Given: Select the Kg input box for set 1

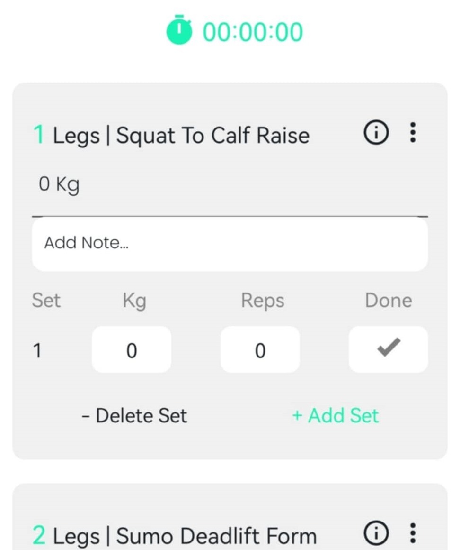Looking at the screenshot, I should pyautogui.click(x=132, y=350).
